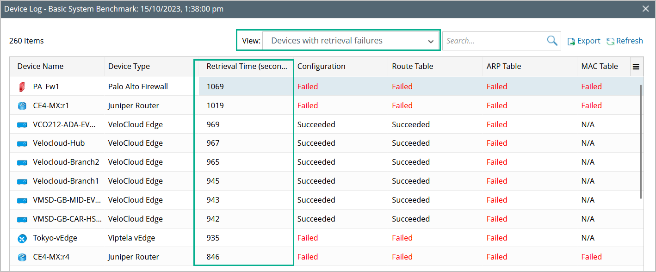656x272 pixels.
Task: Click the PA_Fw1 Palo Alto firewall icon
Action: 22,87
